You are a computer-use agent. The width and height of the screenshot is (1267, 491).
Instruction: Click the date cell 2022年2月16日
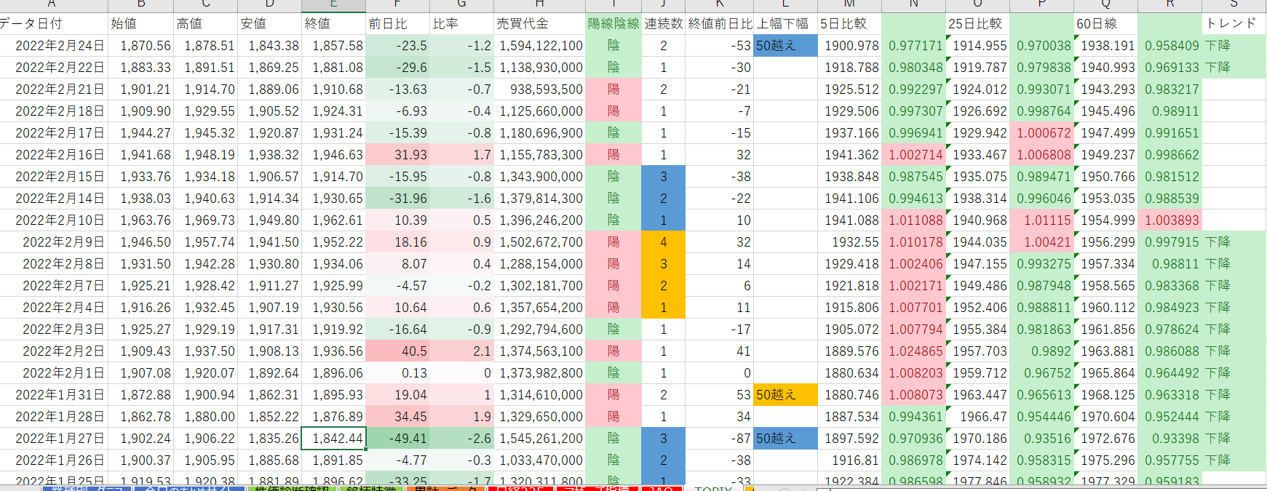60,155
